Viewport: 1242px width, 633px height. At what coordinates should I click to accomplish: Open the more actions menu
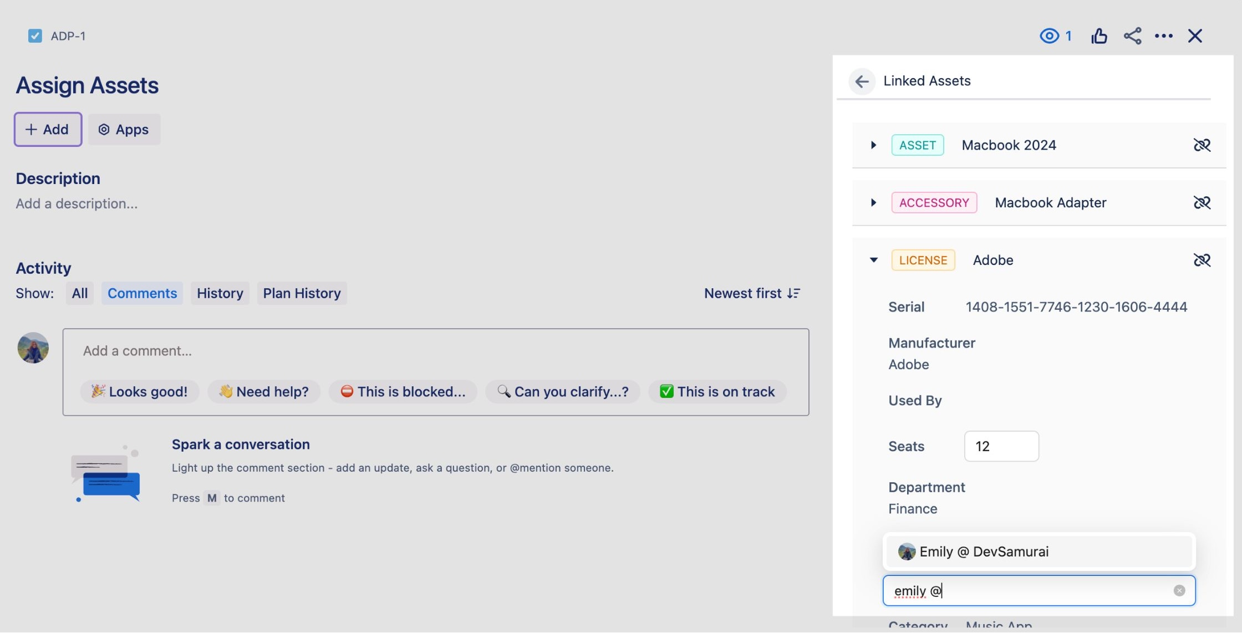[1164, 35]
